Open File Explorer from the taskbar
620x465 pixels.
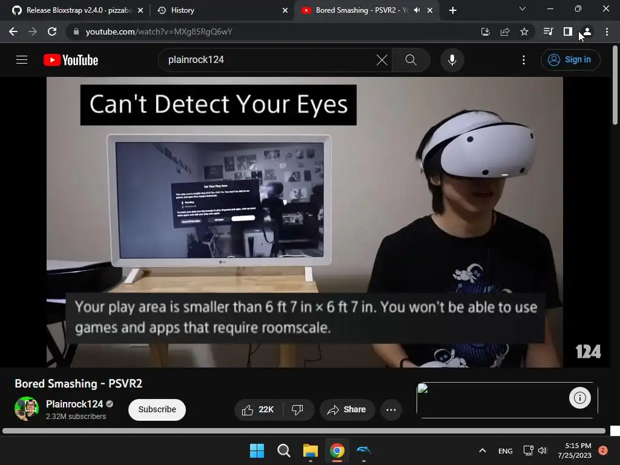311,450
